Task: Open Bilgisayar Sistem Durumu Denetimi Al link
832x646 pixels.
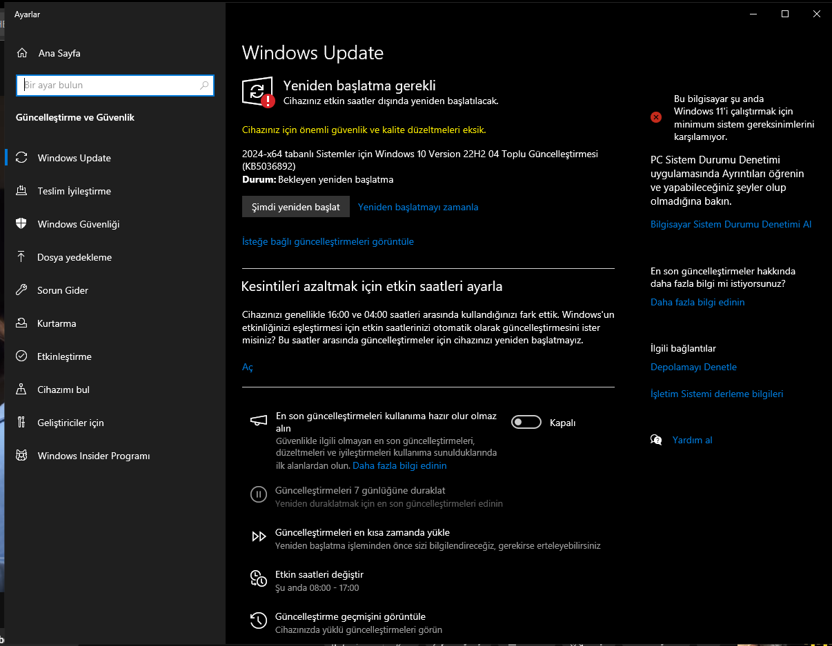Action: [731, 224]
